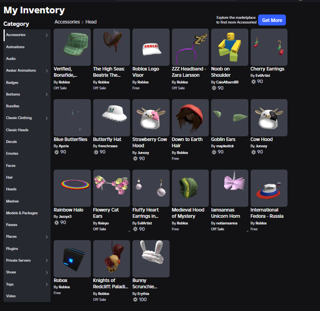Select the Plugins category
This screenshot has height=311, width=320.
tap(27, 249)
